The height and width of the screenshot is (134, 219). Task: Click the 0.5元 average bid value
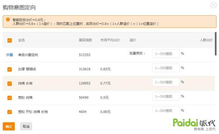coord(105,97)
